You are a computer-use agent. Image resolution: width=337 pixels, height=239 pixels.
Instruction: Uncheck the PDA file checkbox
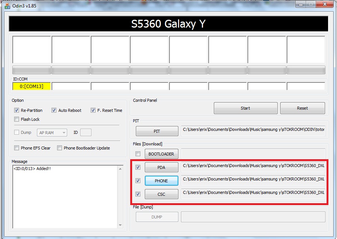(138, 167)
